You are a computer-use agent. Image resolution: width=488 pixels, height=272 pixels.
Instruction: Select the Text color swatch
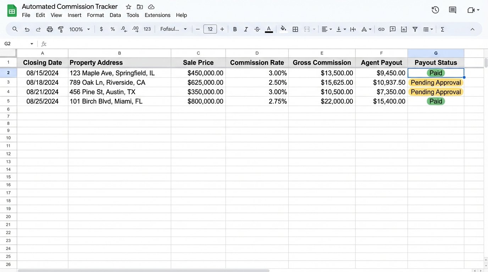[x=268, y=29]
